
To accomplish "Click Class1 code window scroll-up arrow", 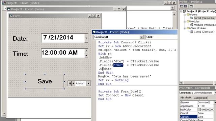I will (x=174, y=14).
